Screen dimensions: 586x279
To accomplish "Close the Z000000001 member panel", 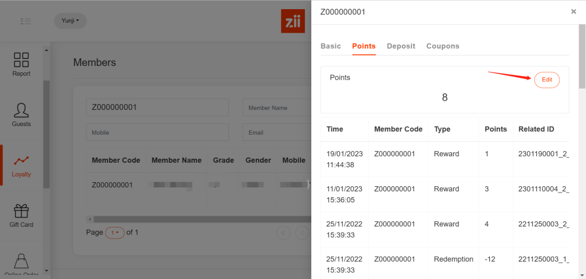I will point(573,11).
